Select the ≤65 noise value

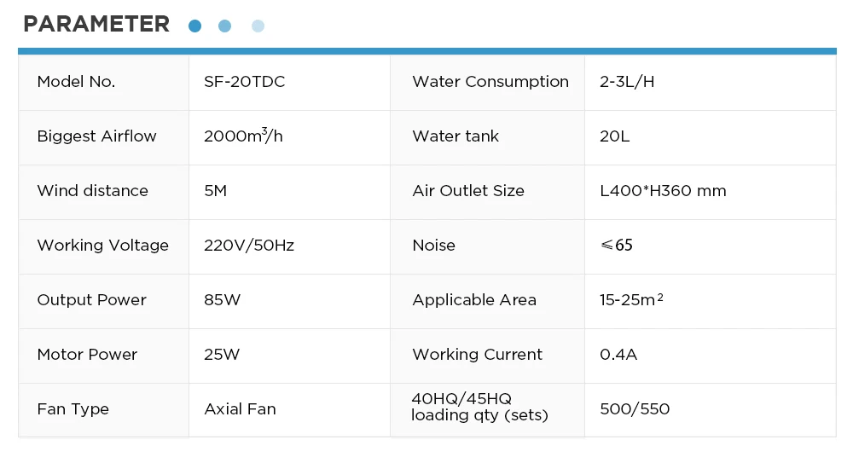617,246
